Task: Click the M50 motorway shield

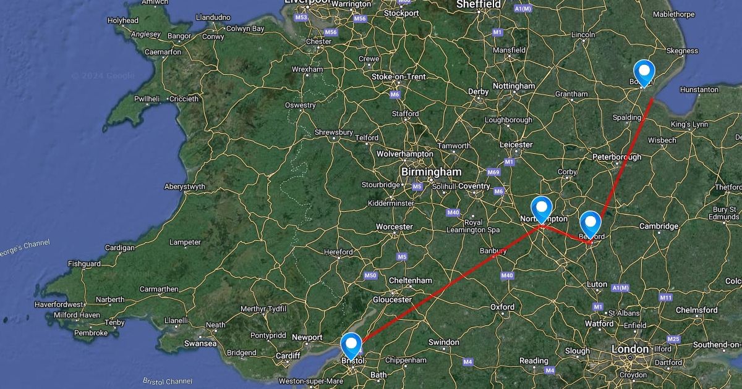Action: tap(370, 275)
